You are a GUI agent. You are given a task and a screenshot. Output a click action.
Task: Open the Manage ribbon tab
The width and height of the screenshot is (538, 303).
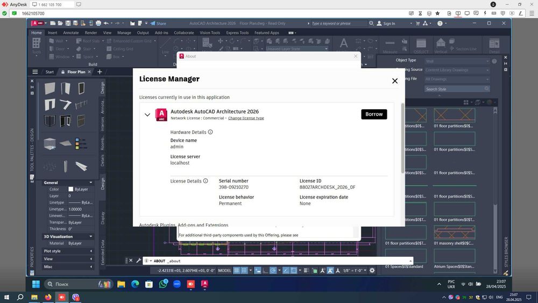124,33
